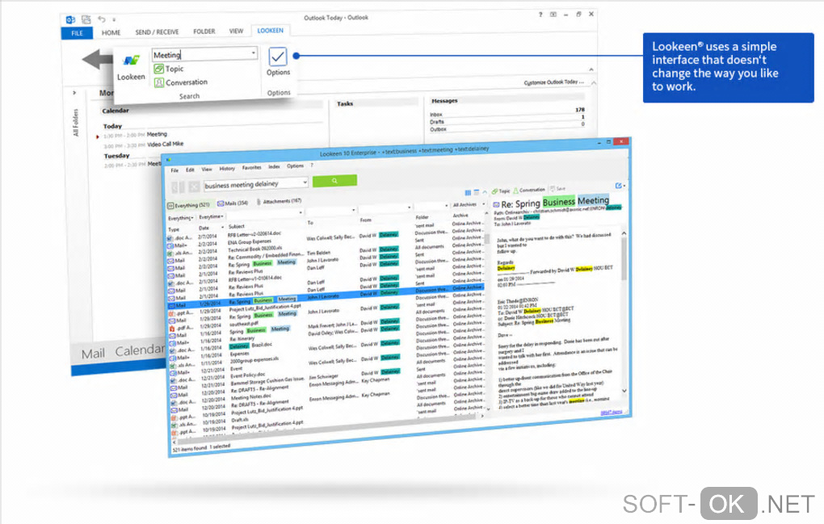This screenshot has height=524, width=824.
Task: Open the File menu in Lookeen window
Action: (174, 170)
